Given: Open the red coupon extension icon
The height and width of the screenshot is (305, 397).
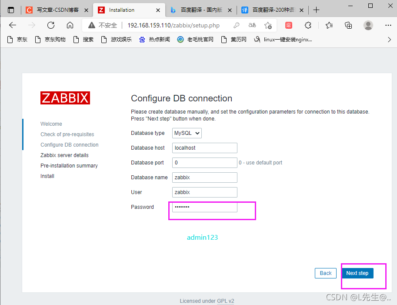Looking at the screenshot, I should [289, 25].
